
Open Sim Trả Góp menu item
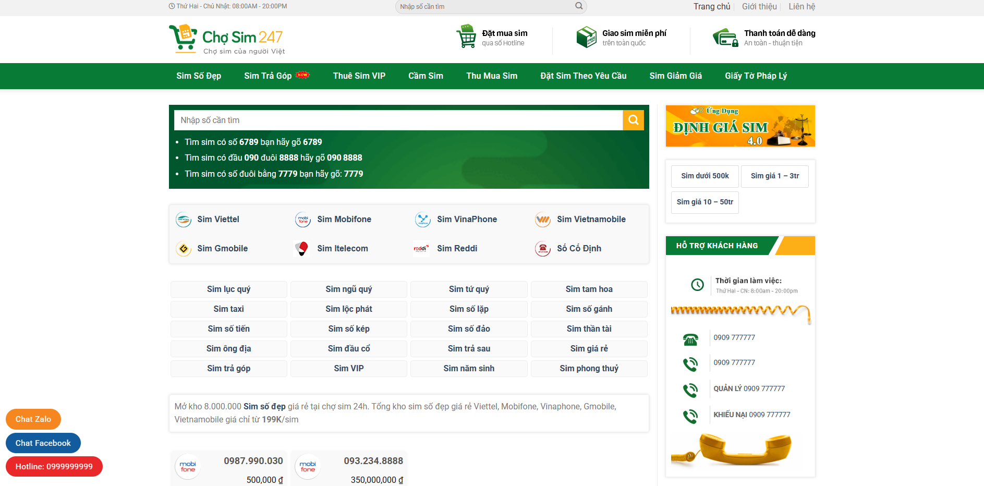tap(268, 76)
